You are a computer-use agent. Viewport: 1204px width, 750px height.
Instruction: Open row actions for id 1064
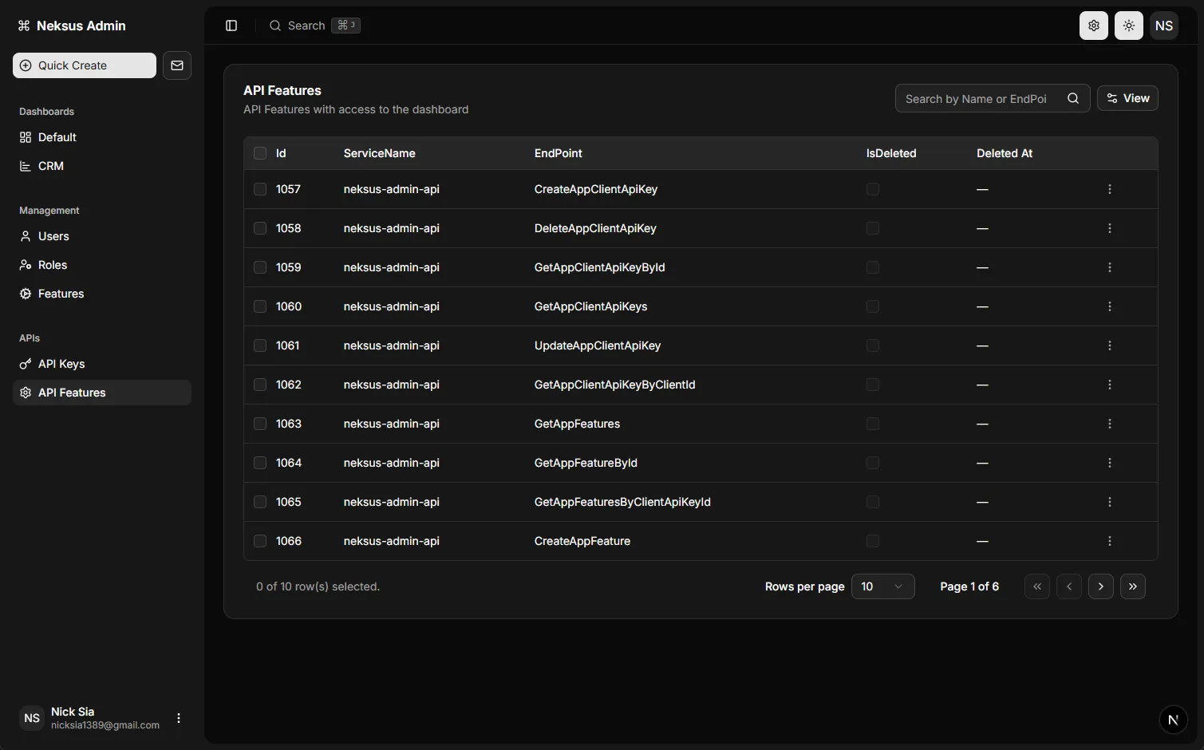pyautogui.click(x=1109, y=463)
